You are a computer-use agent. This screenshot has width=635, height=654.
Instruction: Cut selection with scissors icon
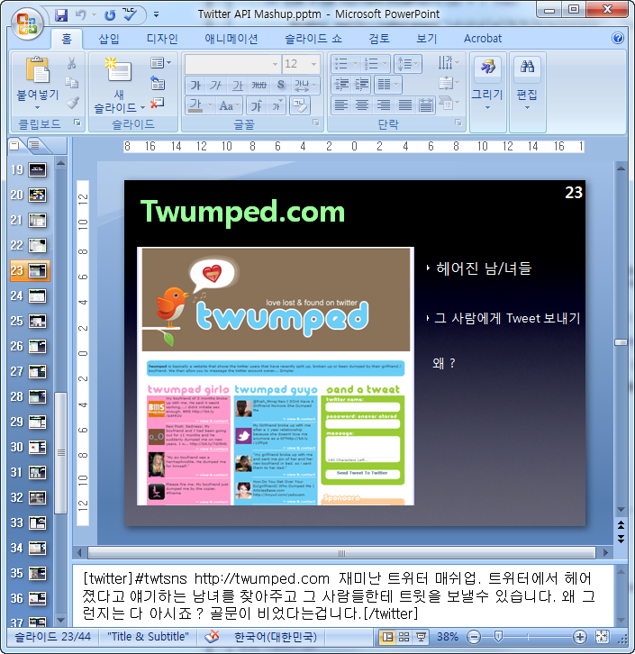tap(72, 62)
